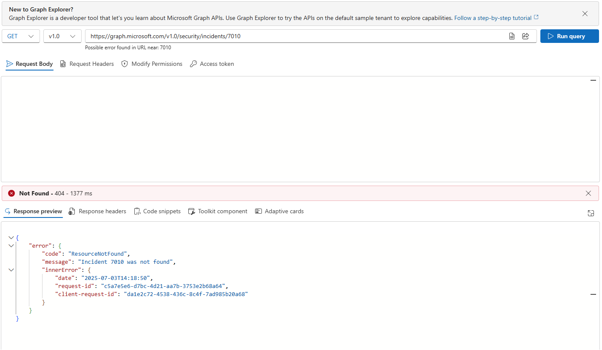
Task: Open the GET method dropdown
Action: [21, 36]
